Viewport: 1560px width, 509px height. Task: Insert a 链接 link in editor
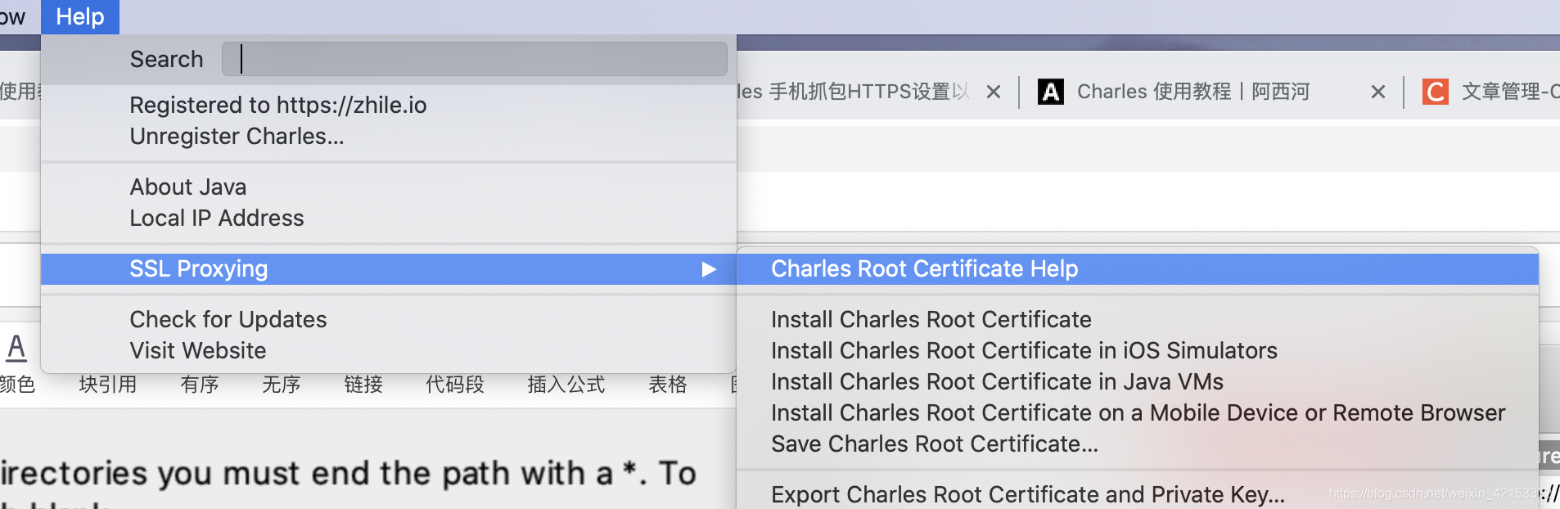(363, 384)
